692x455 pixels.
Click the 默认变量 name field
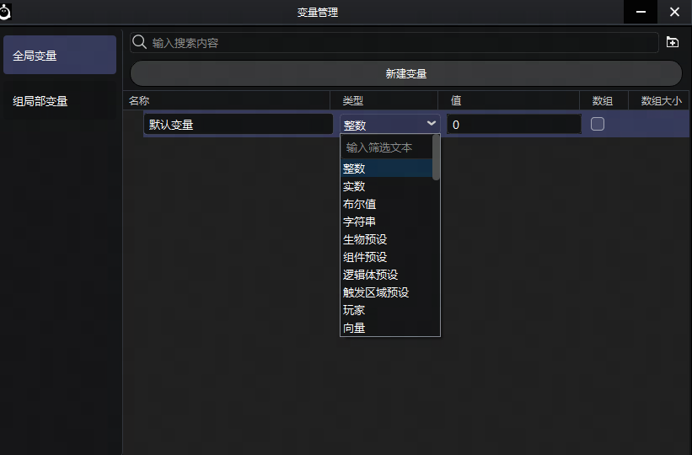pyautogui.click(x=238, y=124)
